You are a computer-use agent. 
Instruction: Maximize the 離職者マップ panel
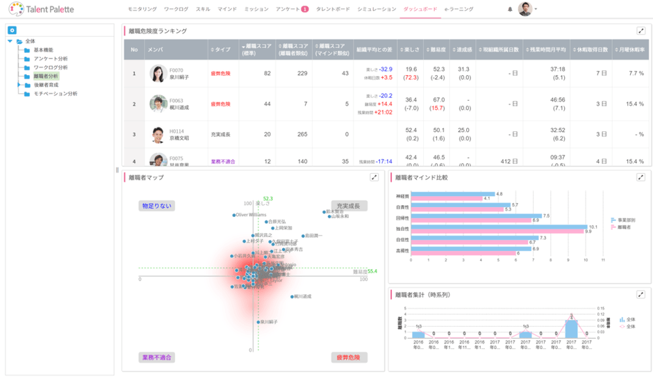374,177
